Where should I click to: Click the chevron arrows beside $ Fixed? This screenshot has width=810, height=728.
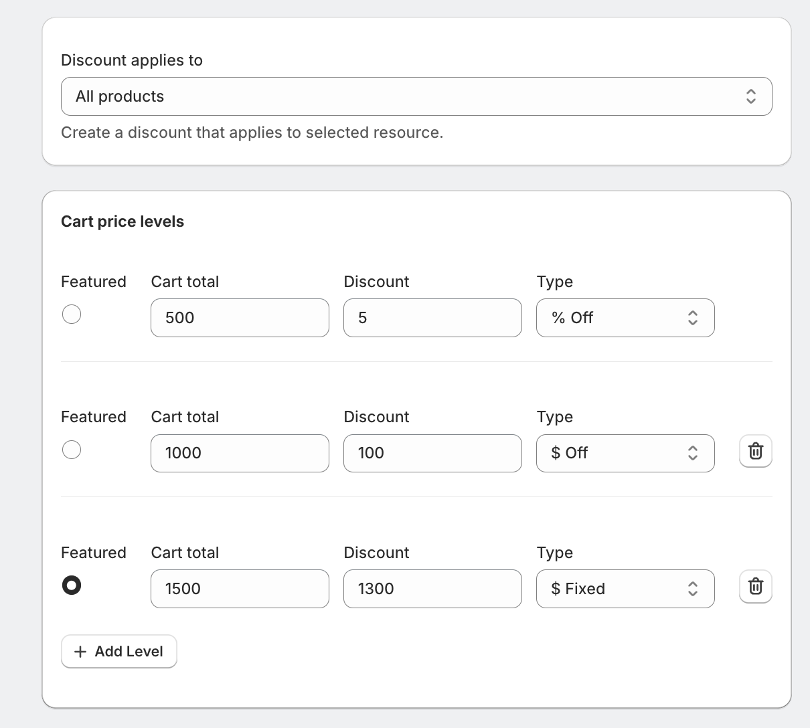pyautogui.click(x=693, y=589)
